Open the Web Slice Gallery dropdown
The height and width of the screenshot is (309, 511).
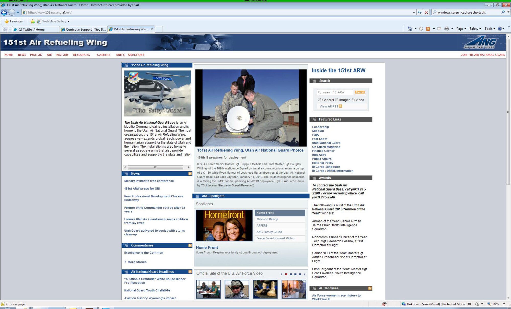[68, 21]
